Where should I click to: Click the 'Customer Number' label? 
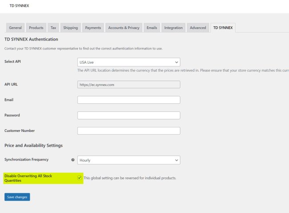point(20,131)
